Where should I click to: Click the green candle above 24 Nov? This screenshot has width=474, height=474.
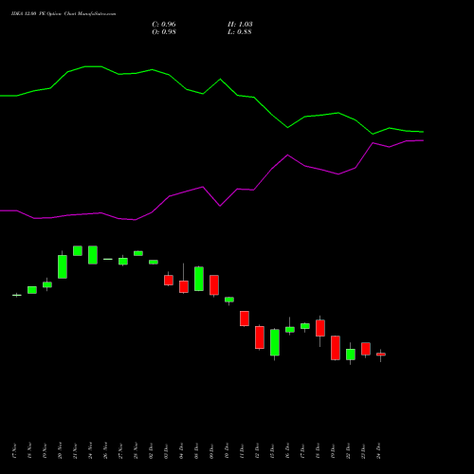(x=93, y=255)
